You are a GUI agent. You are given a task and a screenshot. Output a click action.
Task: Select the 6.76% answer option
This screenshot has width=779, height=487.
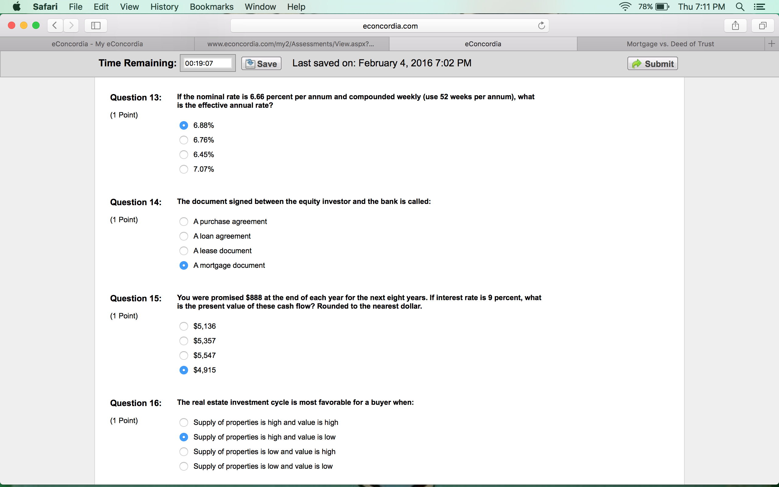pos(184,140)
